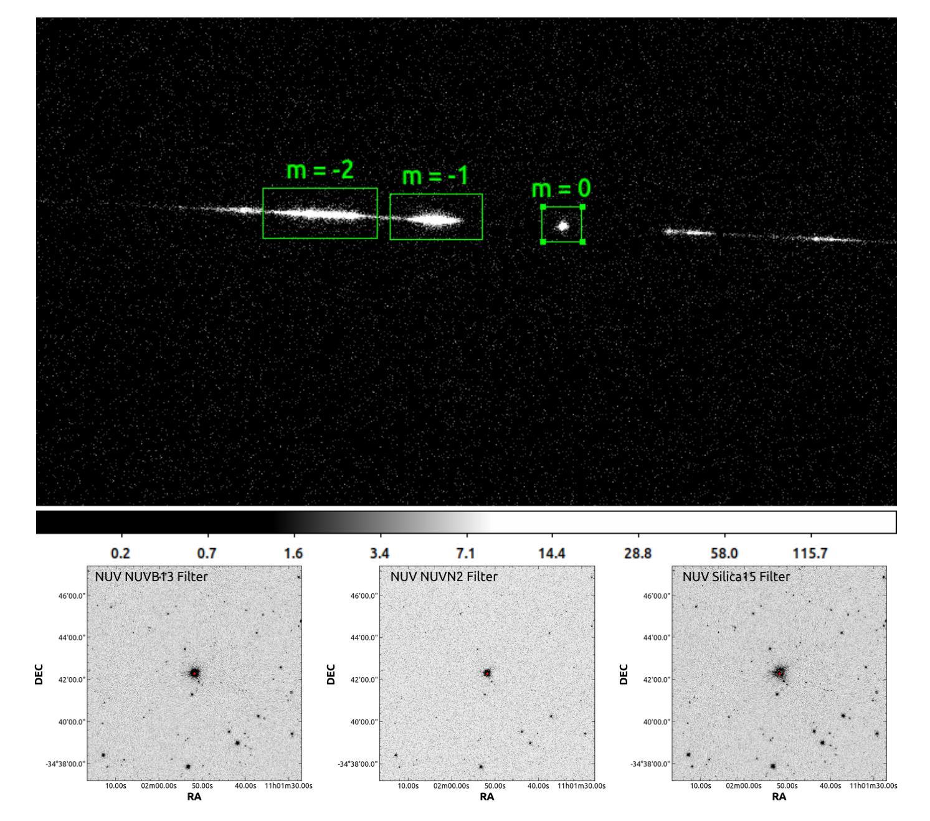Viewport: 930px width, 821px height.
Task: Click the "NUV NUVN2 Filter" panel title
Action: 444,577
